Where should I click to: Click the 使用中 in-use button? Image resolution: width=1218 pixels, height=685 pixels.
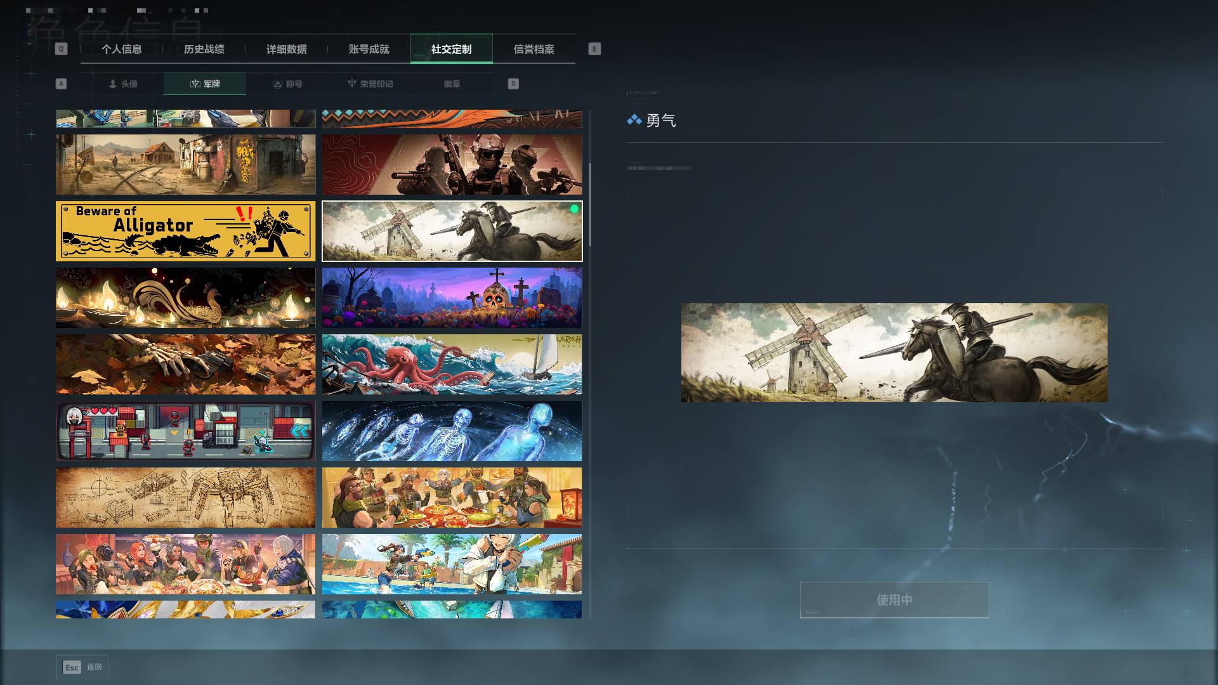click(894, 599)
